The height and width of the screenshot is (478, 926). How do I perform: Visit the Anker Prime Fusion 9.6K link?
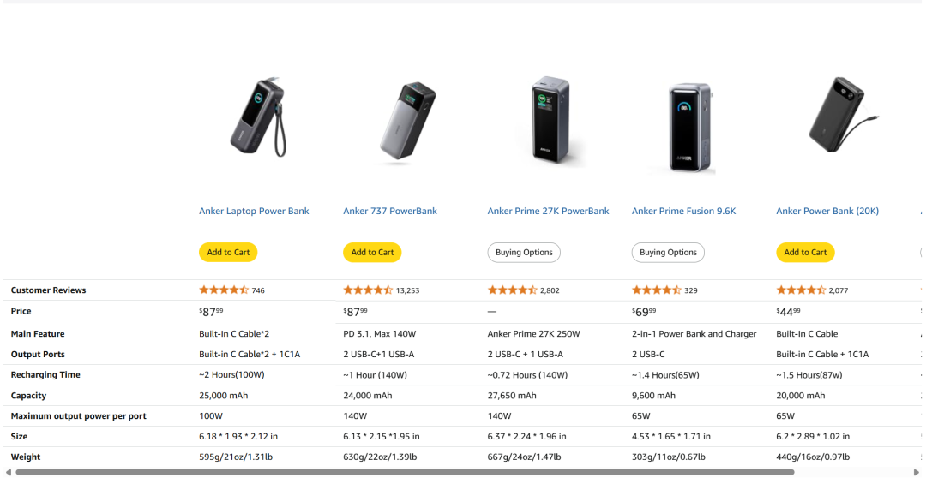pyautogui.click(x=683, y=212)
